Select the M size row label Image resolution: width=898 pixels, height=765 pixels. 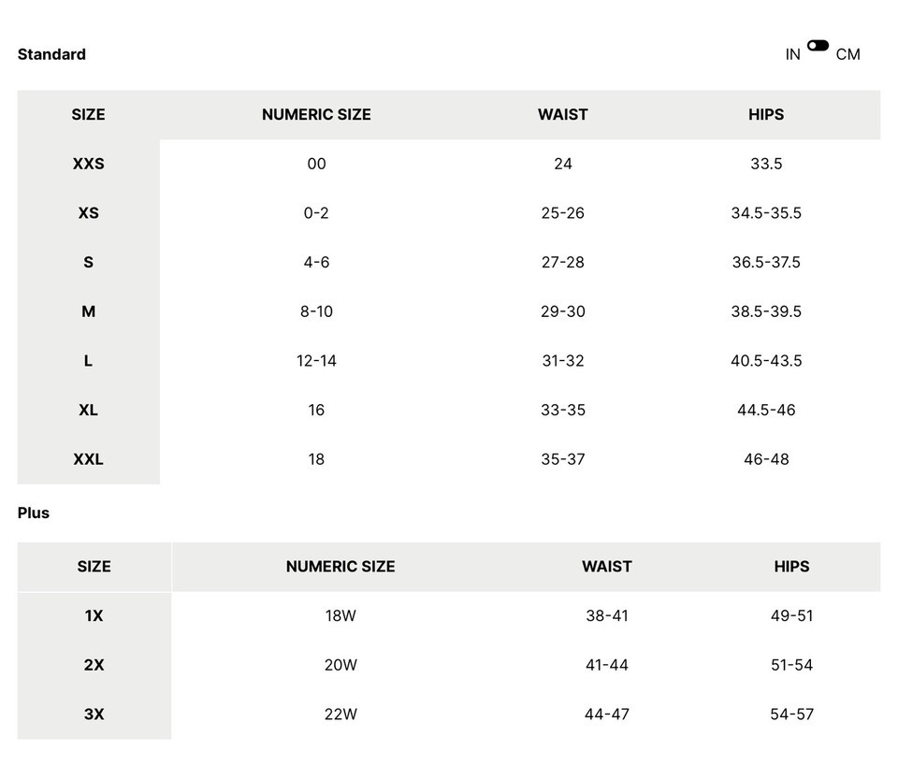(x=88, y=311)
